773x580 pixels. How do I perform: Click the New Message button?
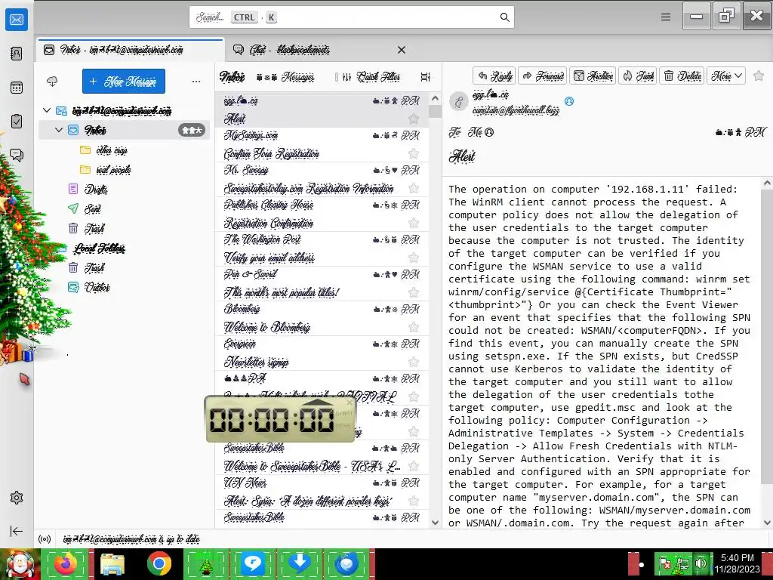pos(124,82)
